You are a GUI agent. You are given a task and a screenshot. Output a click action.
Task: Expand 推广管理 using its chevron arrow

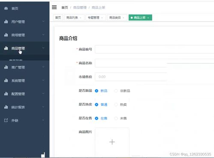coord(43,67)
